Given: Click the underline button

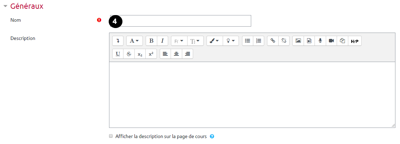Looking at the screenshot, I should click(118, 54).
